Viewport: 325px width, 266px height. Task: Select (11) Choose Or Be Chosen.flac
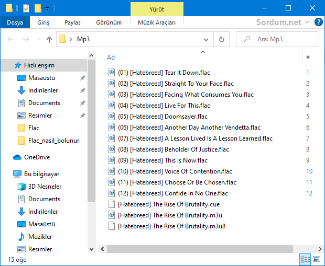tap(177, 182)
